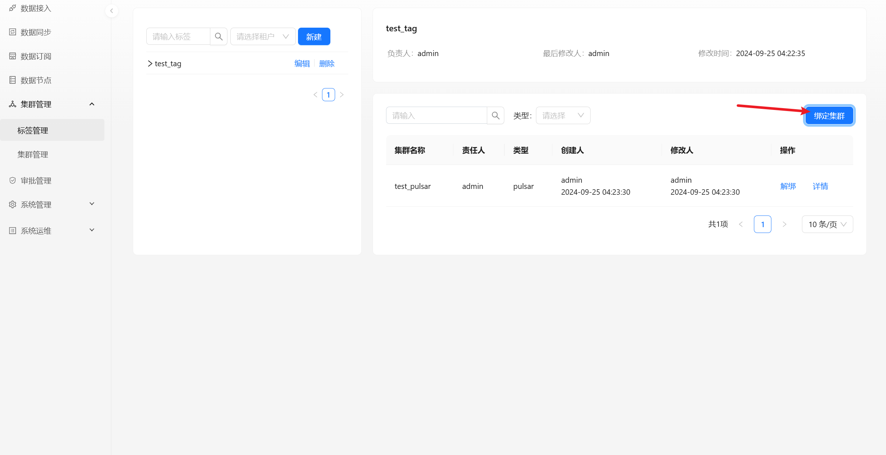The image size is (886, 455).
Task: Open the 10 条/页 page size dropdown
Action: 827,224
